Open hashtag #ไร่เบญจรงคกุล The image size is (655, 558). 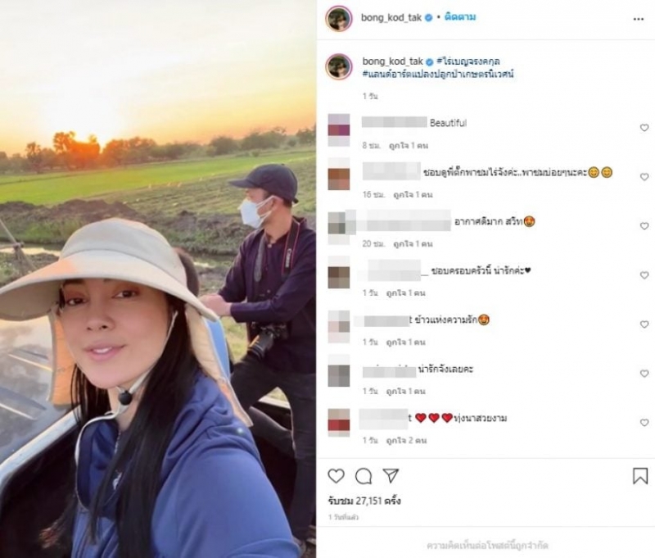tap(468, 61)
